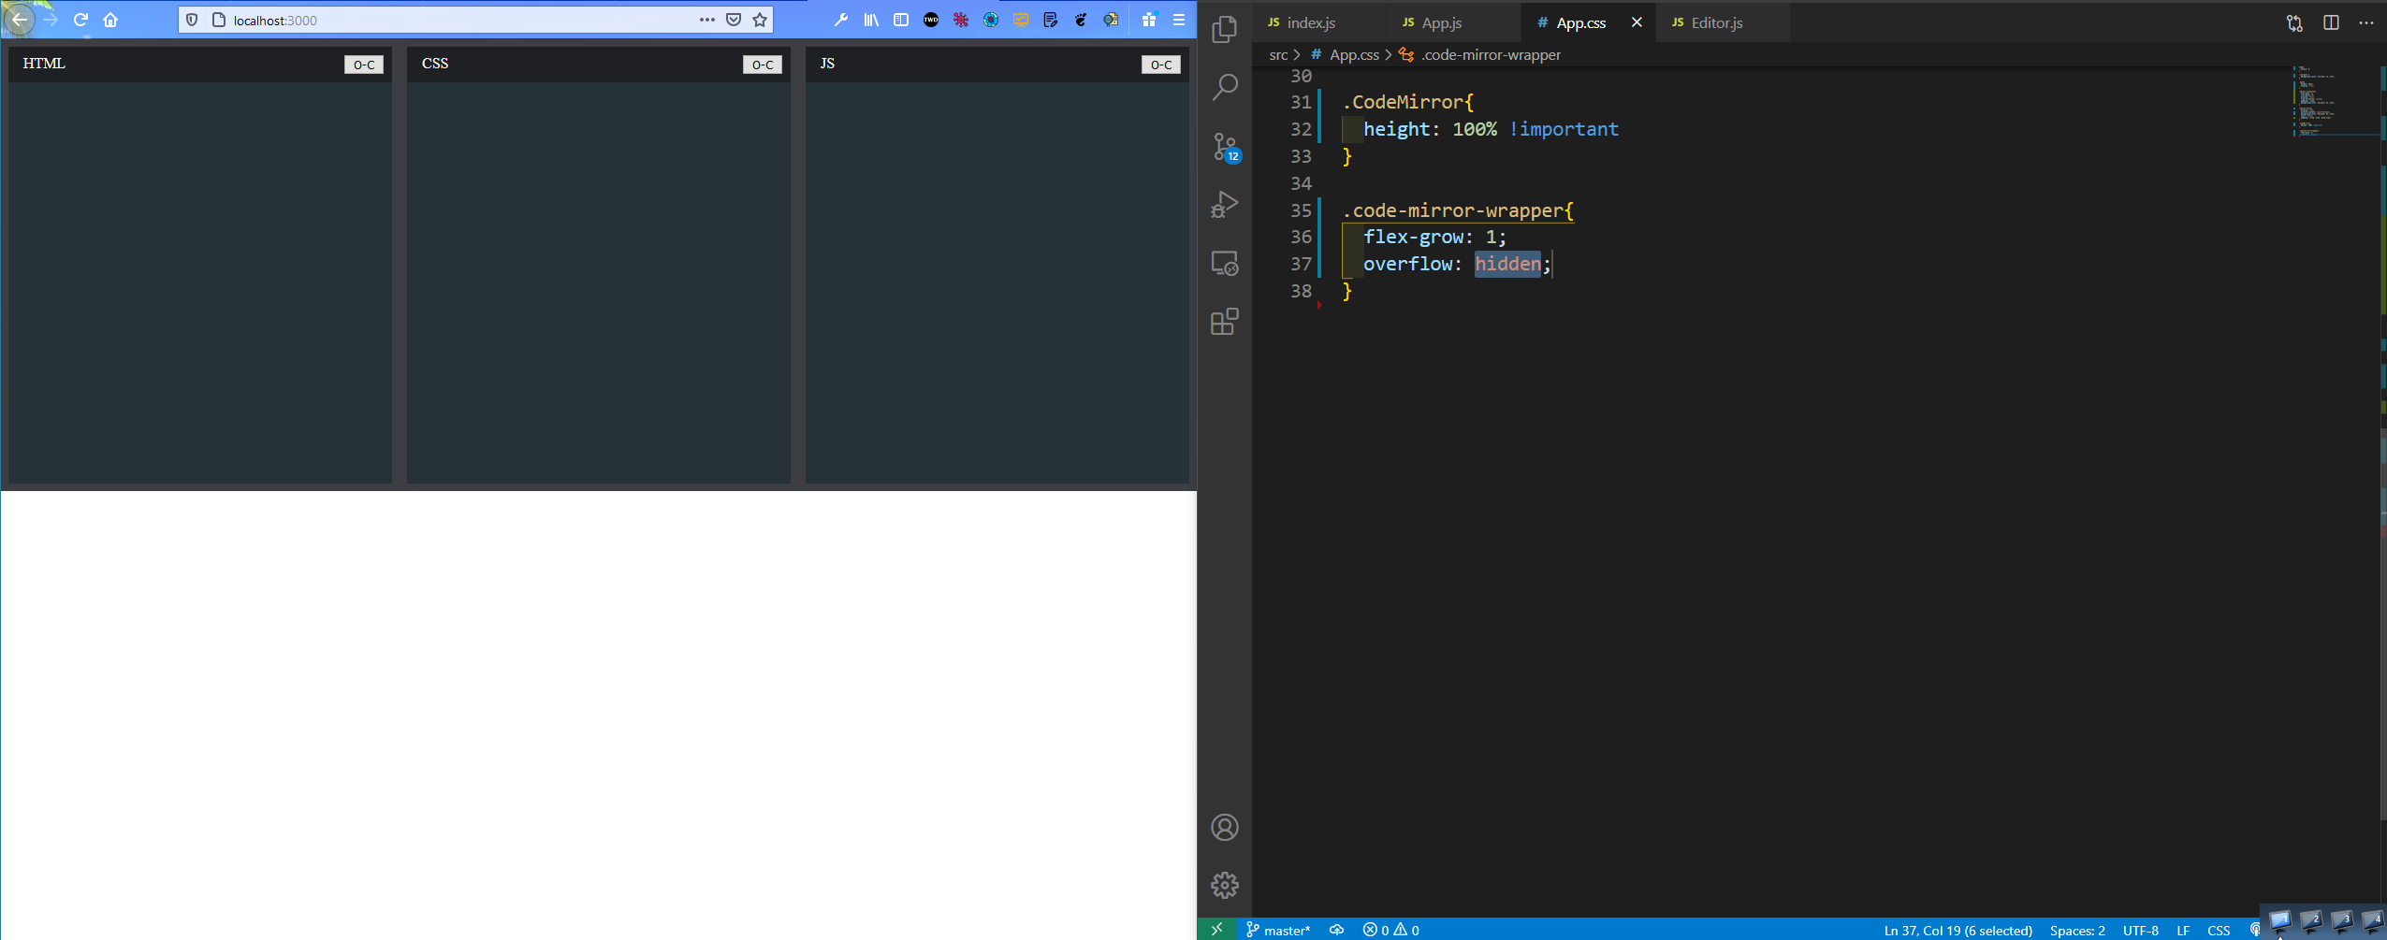Click the src breadcrumb folder
The image size is (2387, 940).
coord(1278,55)
